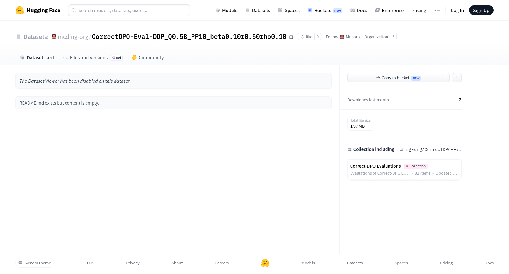Open Docs in the top navigation
Image resolution: width=509 pixels, height=274 pixels.
[x=359, y=10]
